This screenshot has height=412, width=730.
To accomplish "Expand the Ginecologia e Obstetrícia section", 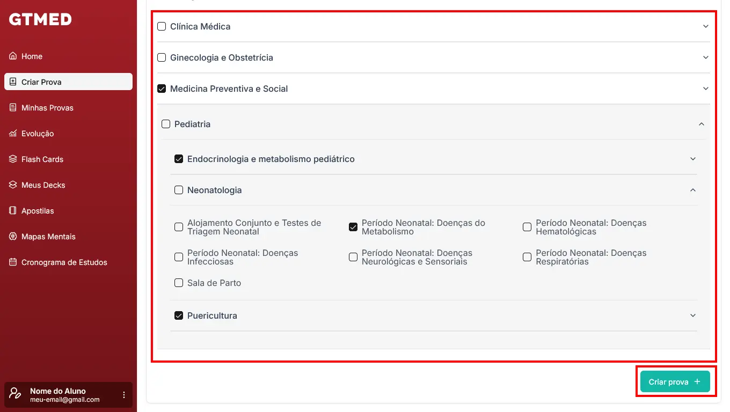I will tap(706, 57).
